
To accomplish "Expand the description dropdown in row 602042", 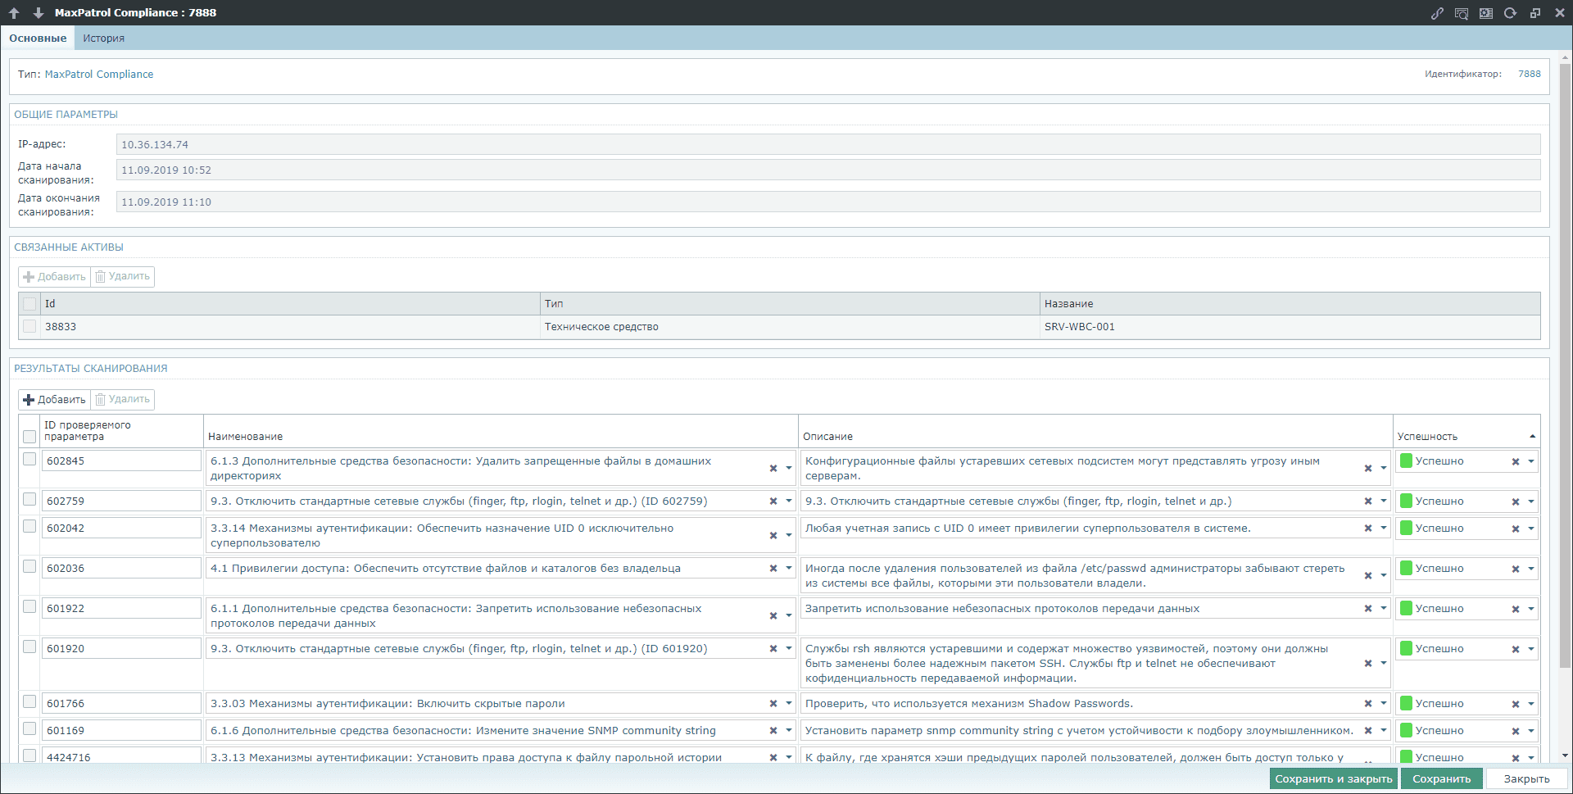I will pos(1384,529).
